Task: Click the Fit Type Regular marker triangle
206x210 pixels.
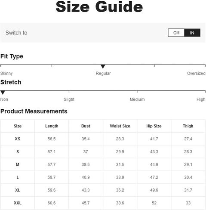Action: pyautogui.click(x=103, y=67)
